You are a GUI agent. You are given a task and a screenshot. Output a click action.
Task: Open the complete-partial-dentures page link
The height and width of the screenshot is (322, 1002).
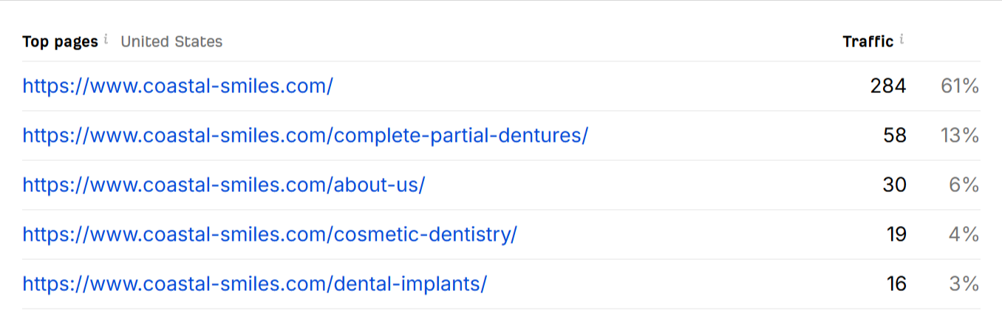tap(305, 136)
